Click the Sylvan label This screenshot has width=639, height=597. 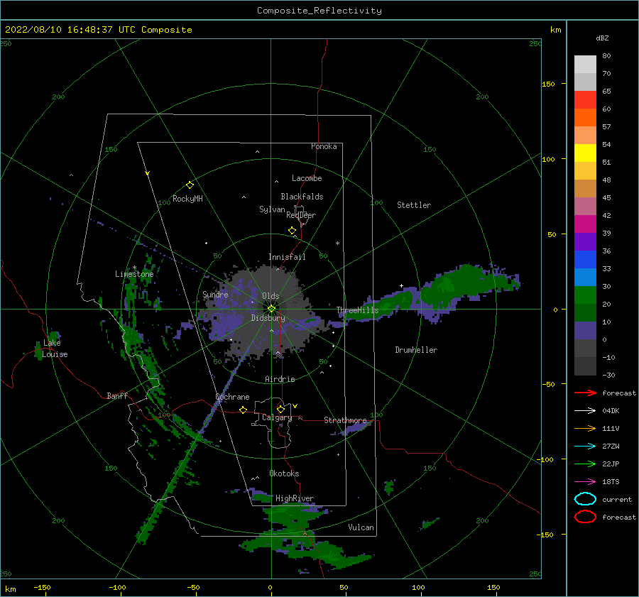(272, 209)
